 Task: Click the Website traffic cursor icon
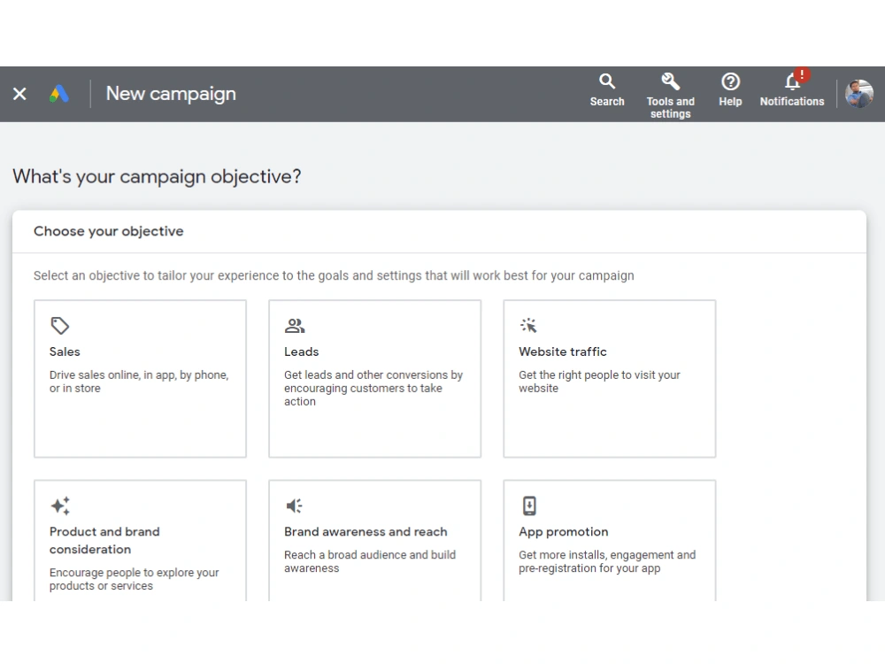[528, 326]
